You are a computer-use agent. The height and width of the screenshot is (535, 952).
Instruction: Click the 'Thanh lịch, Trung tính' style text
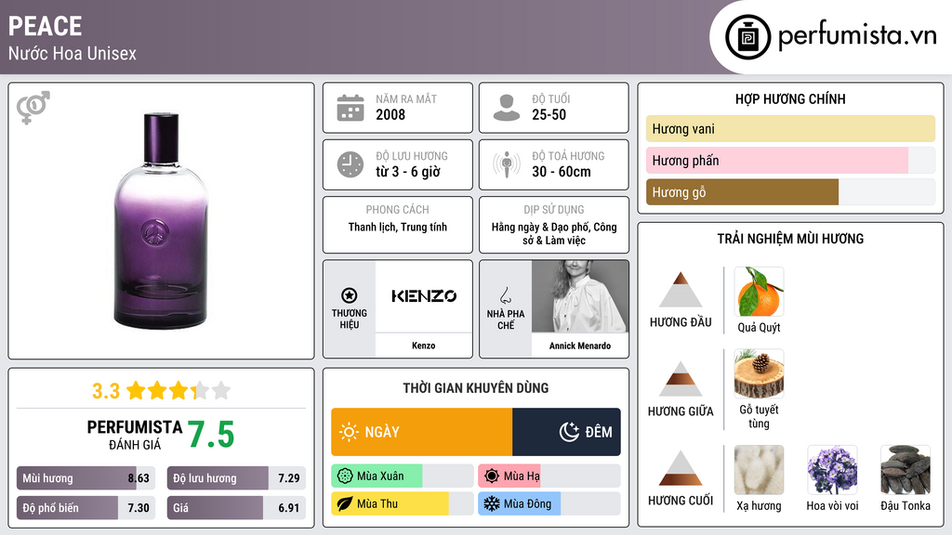click(x=398, y=227)
